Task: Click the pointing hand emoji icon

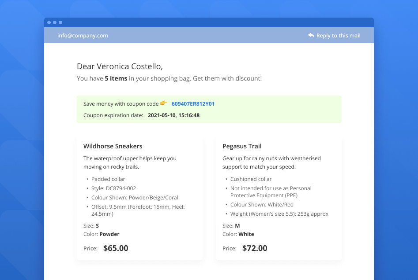Action: tap(164, 103)
